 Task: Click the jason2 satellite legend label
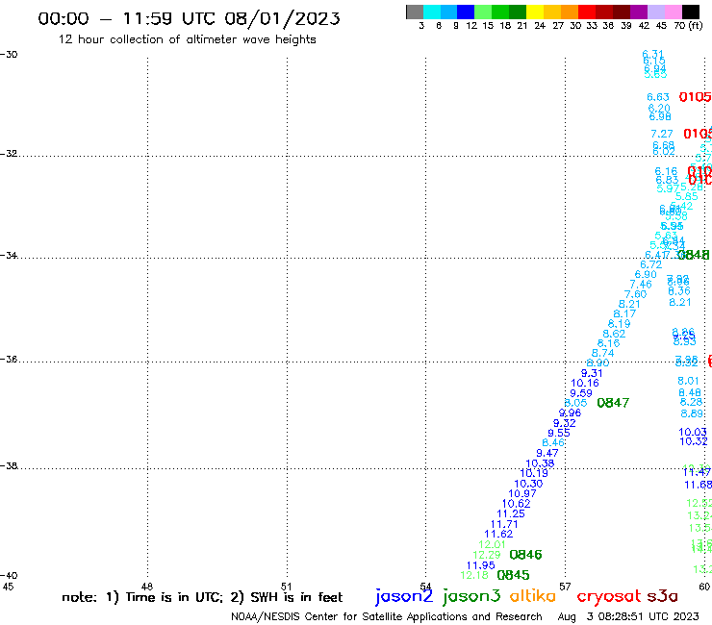(404, 596)
